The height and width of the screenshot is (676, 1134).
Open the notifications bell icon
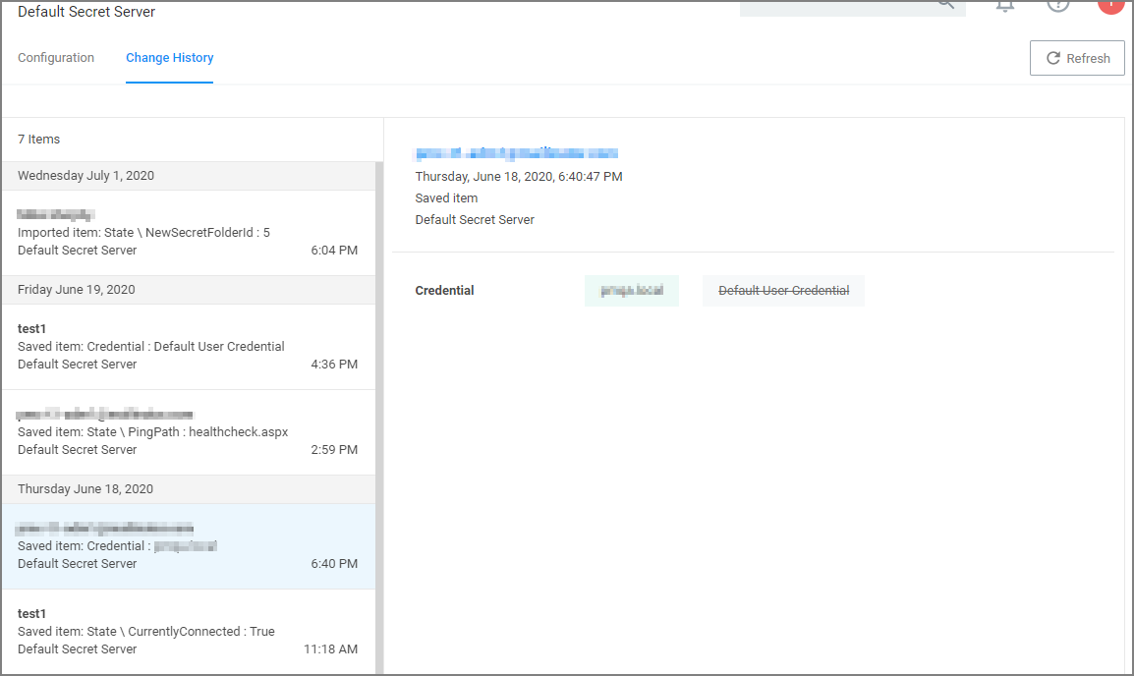1005,5
